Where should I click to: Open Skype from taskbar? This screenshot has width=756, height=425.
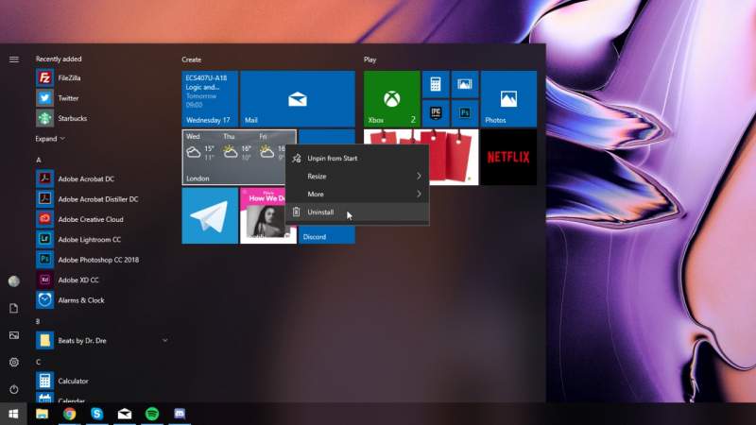click(97, 414)
